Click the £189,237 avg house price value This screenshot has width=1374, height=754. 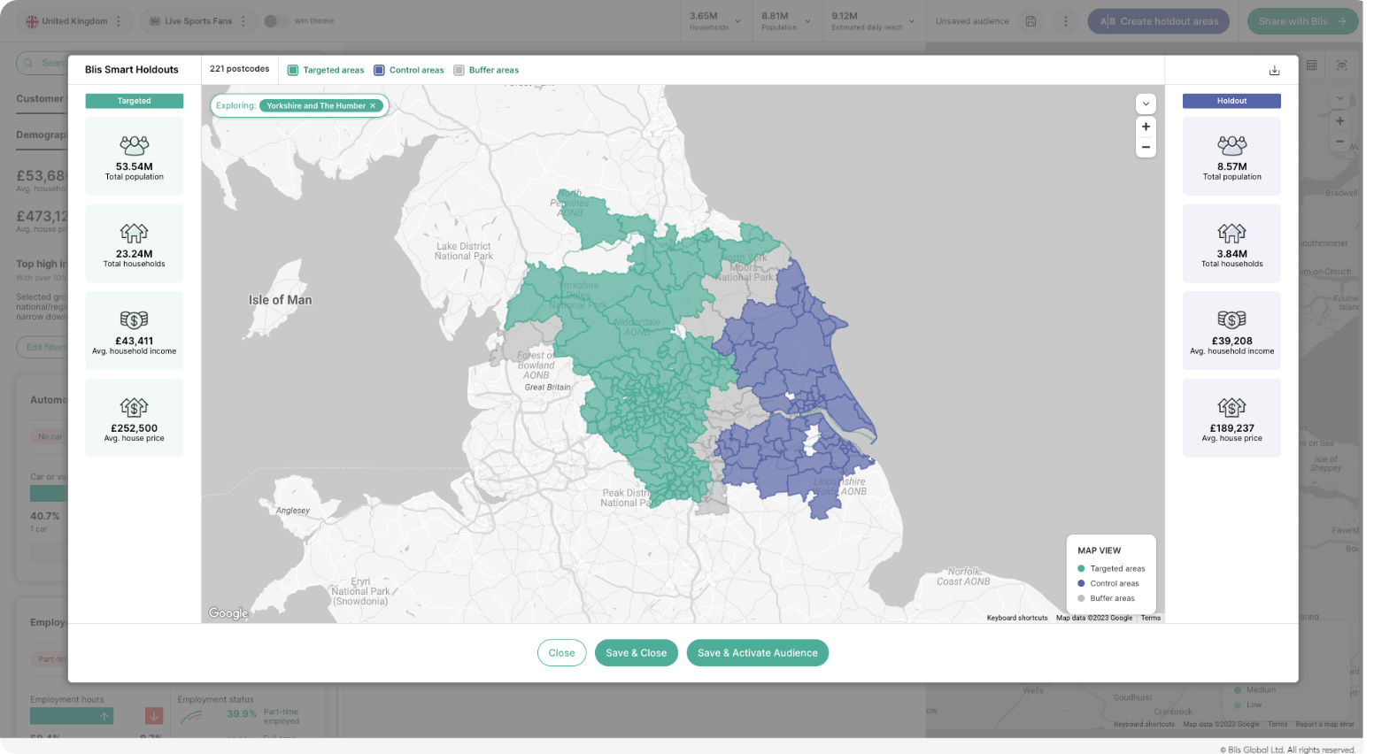pyautogui.click(x=1231, y=428)
